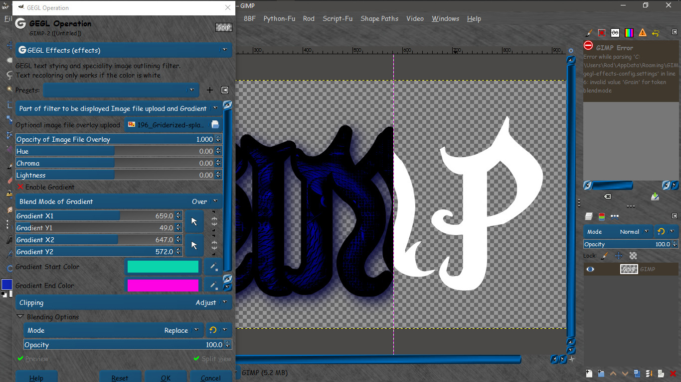Click the warning triangle icon in dock tabs
681x382 pixels.
coord(643,33)
